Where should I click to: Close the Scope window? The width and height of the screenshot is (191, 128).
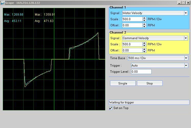pos(188,3)
